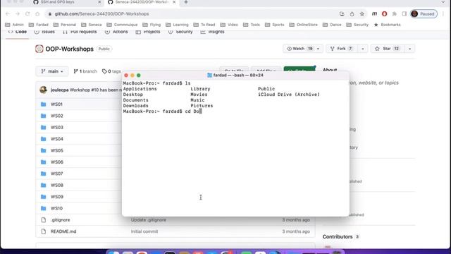View the 1 branch link

coord(85,71)
